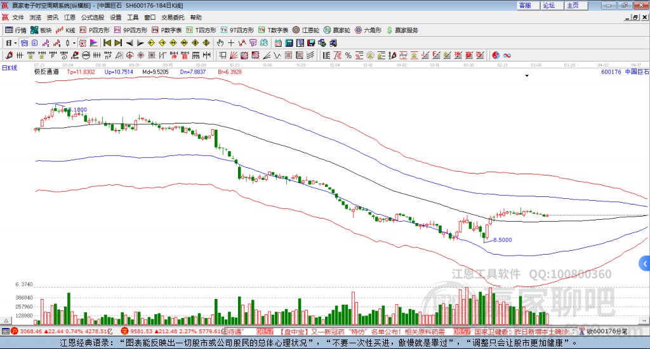The width and height of the screenshot is (650, 349).
Task: Click the 论坛 button in title bar
Action: coord(552,5)
